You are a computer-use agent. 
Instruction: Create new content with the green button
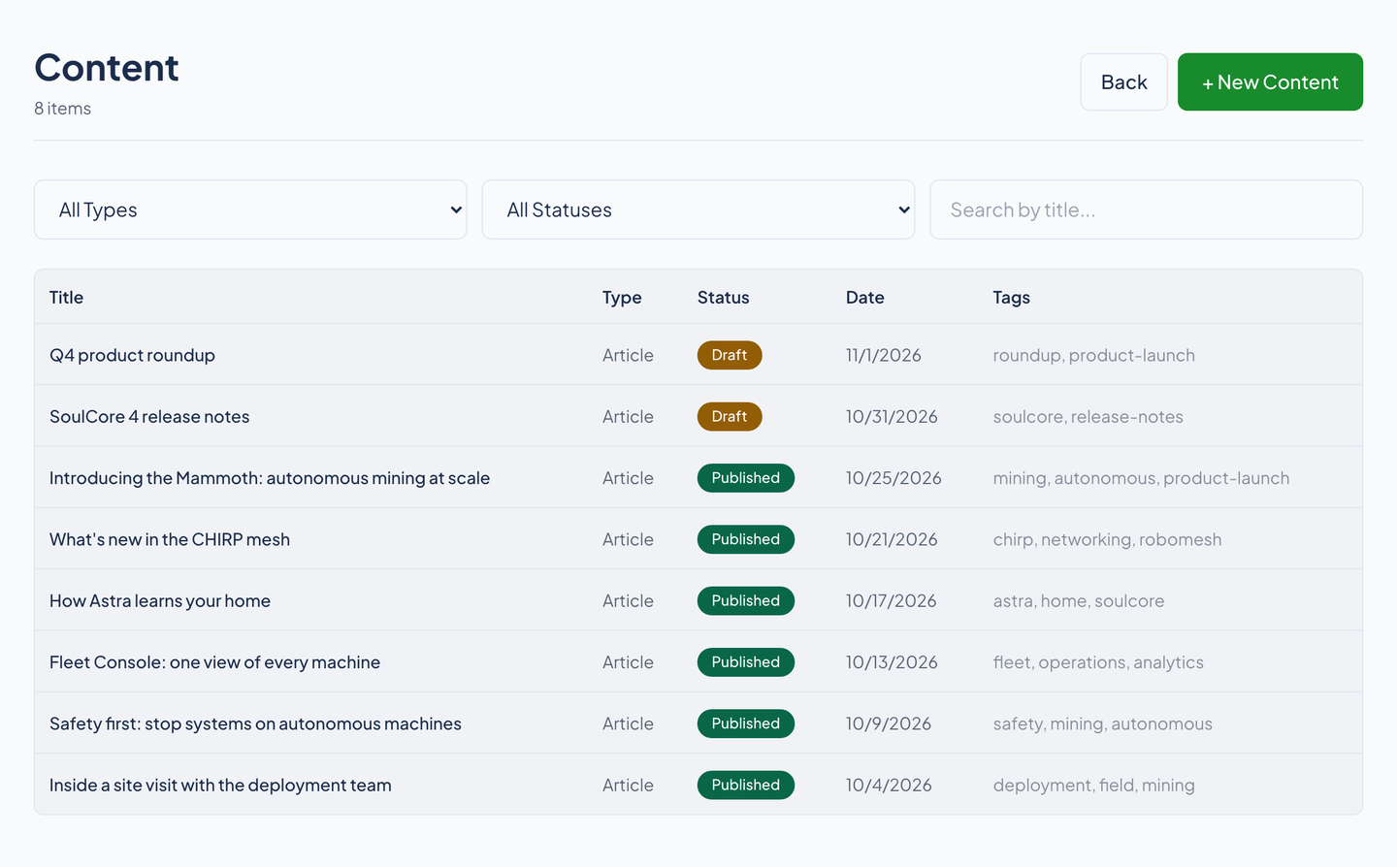point(1270,82)
